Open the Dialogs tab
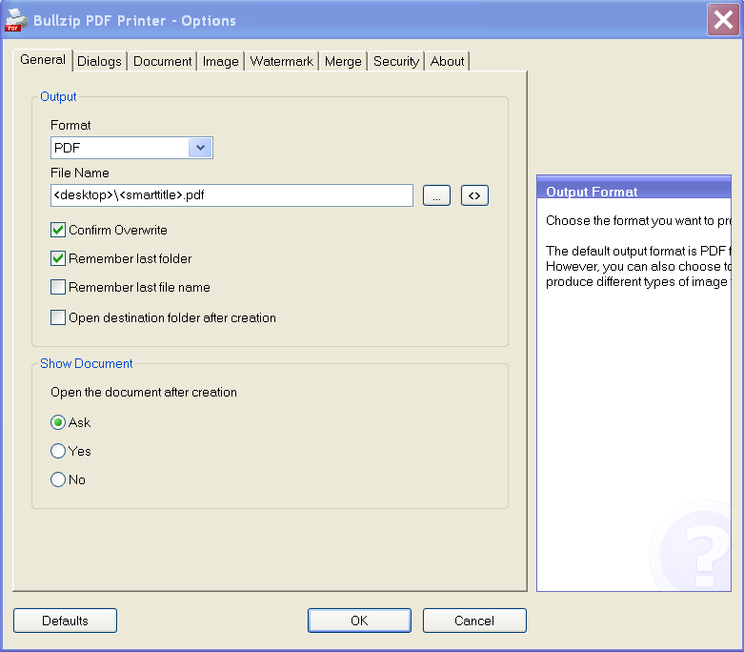744x652 pixels. 99,61
